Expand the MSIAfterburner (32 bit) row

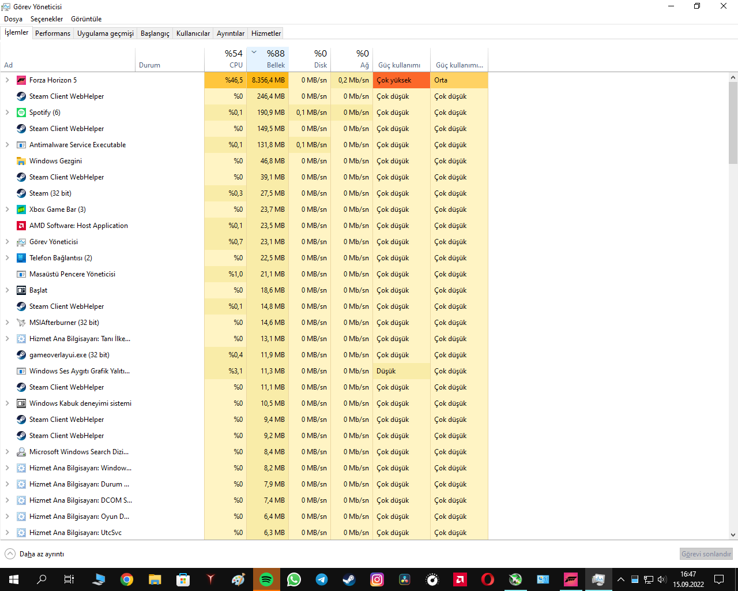pyautogui.click(x=7, y=323)
